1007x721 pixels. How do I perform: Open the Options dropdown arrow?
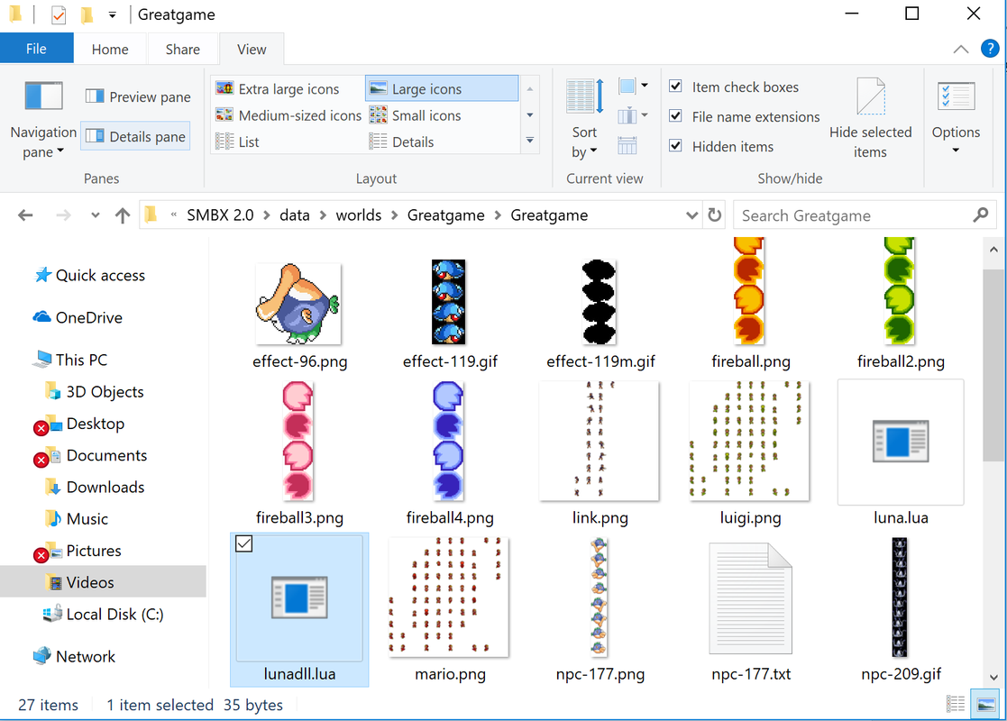tap(956, 151)
